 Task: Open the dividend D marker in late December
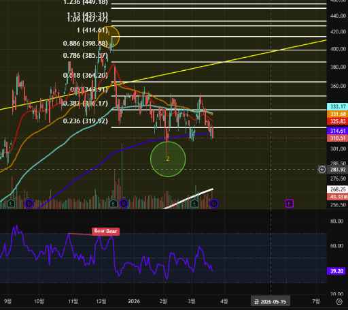coord(124,204)
